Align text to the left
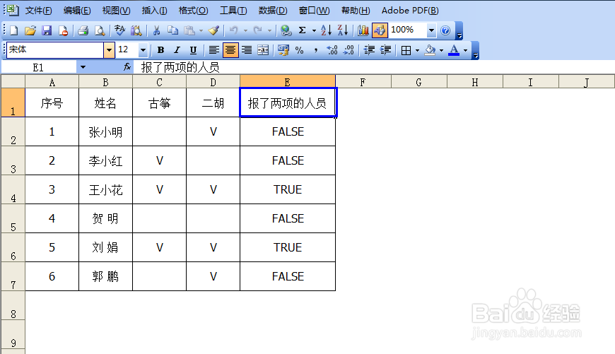This screenshot has height=354, width=615. pos(213,50)
